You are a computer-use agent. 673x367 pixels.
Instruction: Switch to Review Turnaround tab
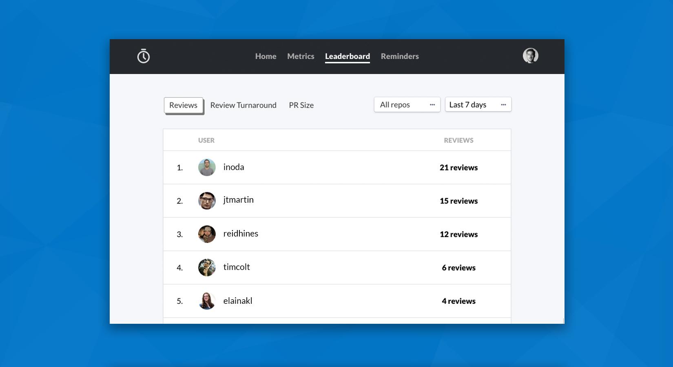(x=243, y=105)
